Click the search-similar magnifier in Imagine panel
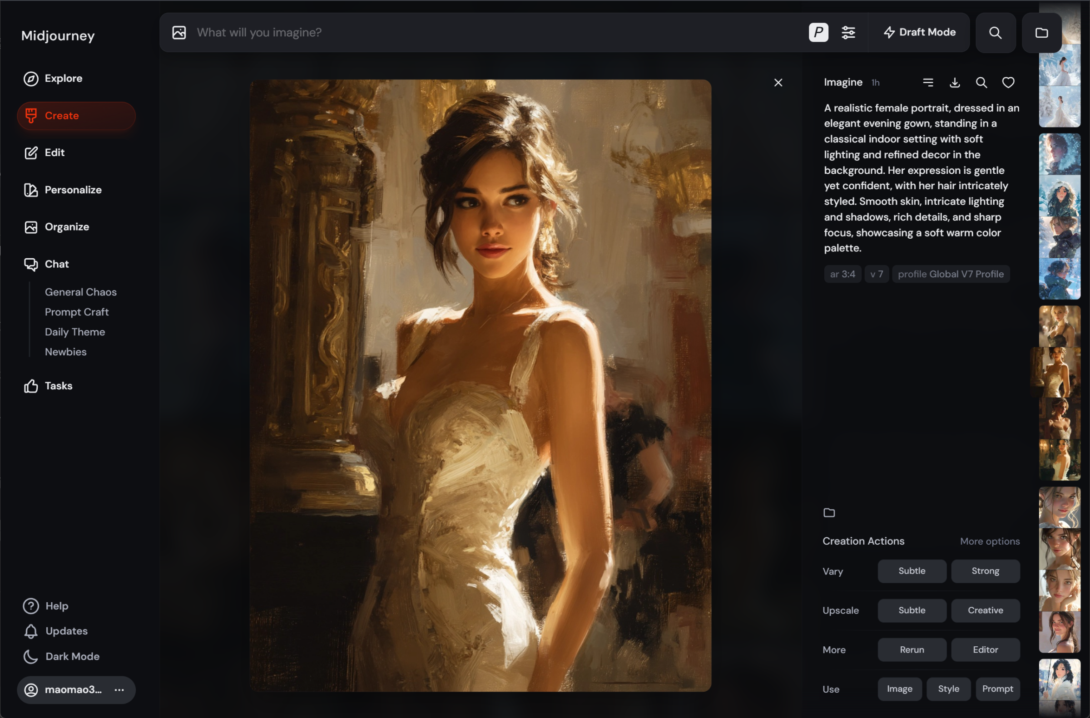The image size is (1090, 718). point(981,83)
